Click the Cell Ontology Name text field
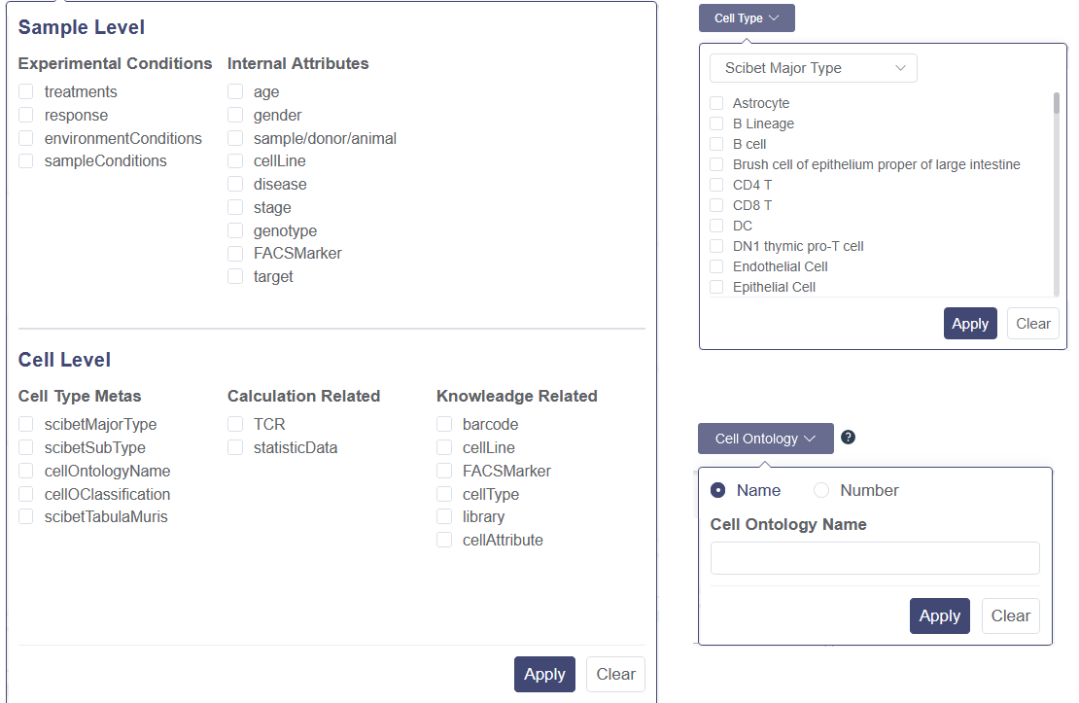1079x703 pixels. coord(875,558)
